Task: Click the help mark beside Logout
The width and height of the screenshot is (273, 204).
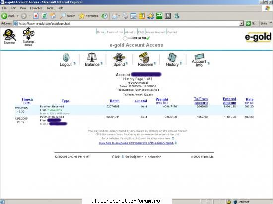Action: (x=74, y=63)
